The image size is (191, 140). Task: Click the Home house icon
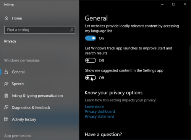pos(6,18)
